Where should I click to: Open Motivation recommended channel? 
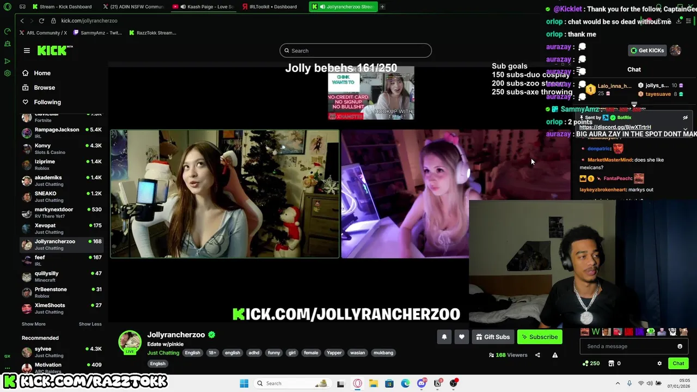coord(61,367)
